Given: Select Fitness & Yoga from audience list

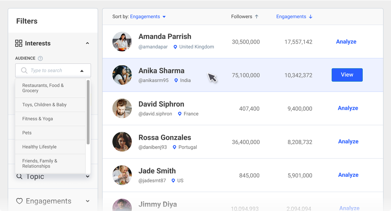Looking at the screenshot, I should pyautogui.click(x=37, y=119).
